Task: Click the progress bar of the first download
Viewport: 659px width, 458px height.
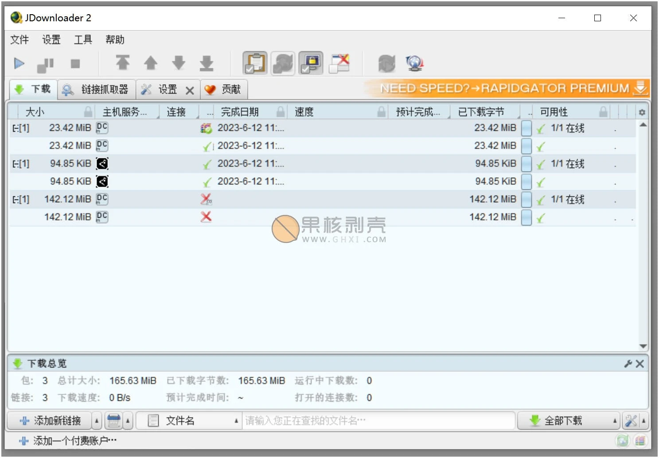Action: pyautogui.click(x=526, y=128)
